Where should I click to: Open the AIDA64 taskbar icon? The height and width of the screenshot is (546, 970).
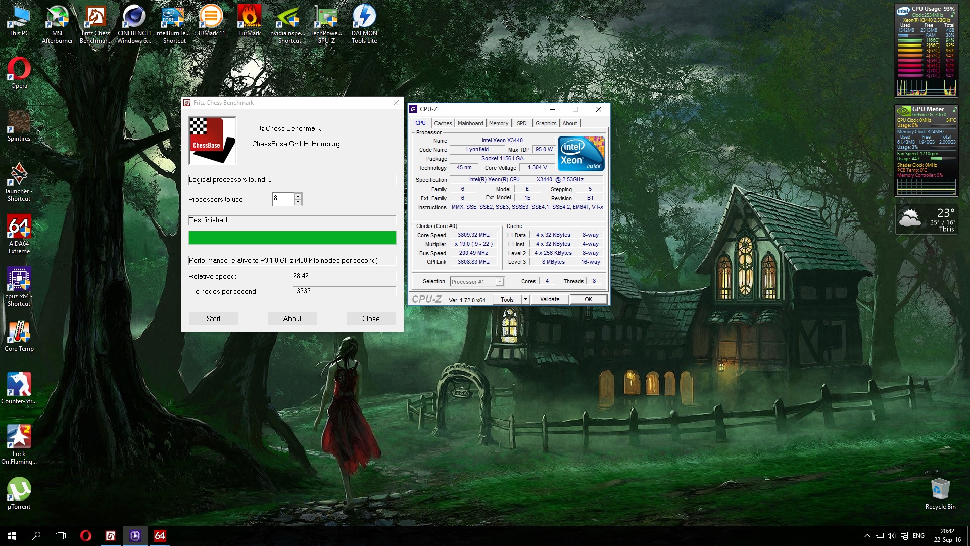coord(160,535)
